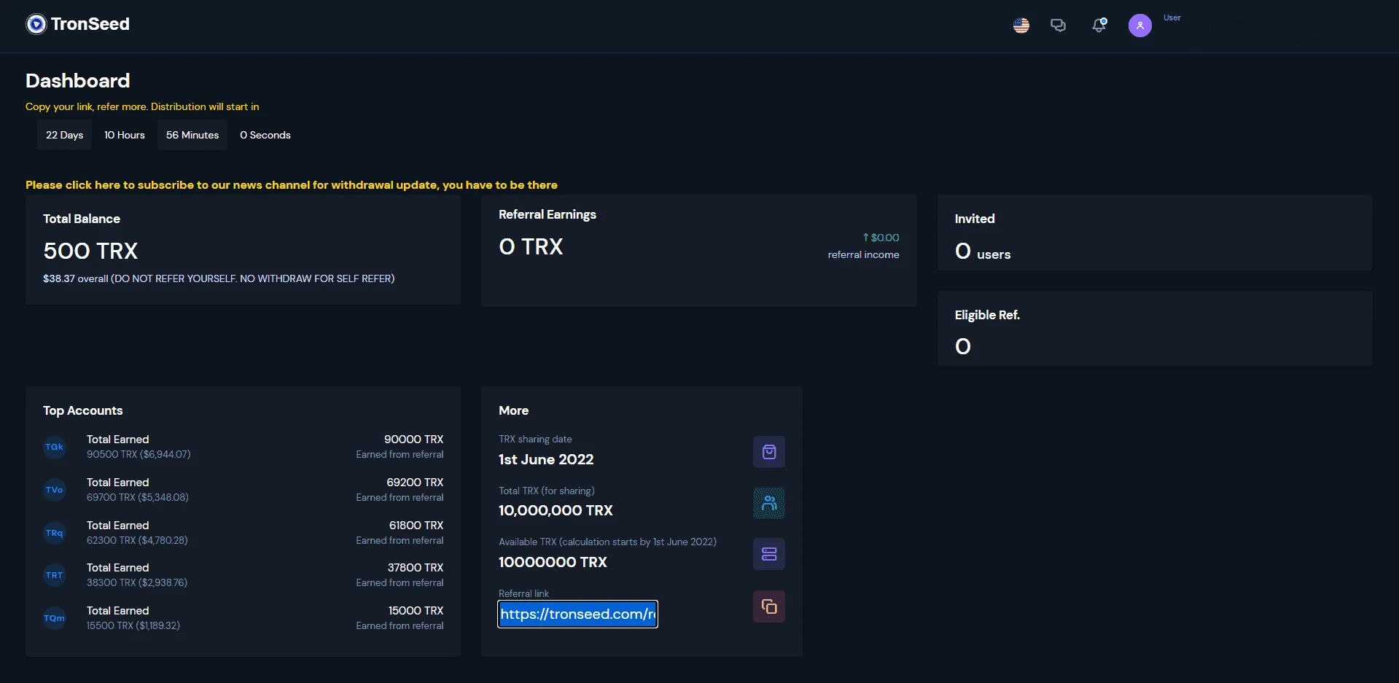Click the 0 TRX referral earnings value
Screen dimensions: 1399x683
click(531, 246)
